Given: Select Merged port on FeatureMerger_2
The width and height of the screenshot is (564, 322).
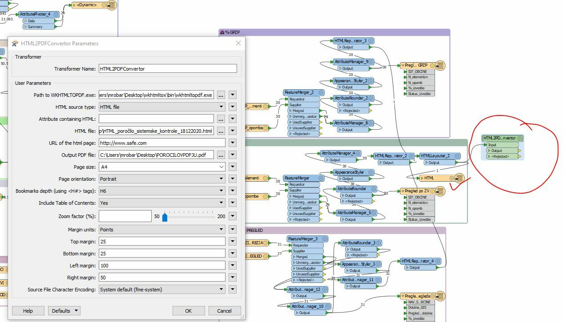Looking at the screenshot, I should coord(304,111).
